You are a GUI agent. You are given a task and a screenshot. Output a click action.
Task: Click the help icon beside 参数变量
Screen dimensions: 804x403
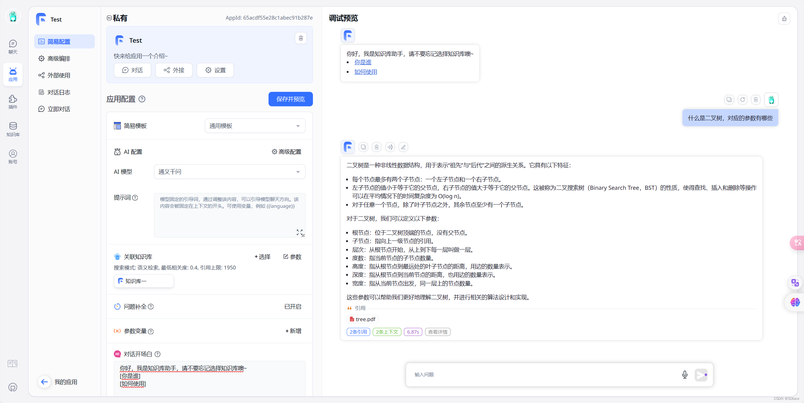(151, 331)
